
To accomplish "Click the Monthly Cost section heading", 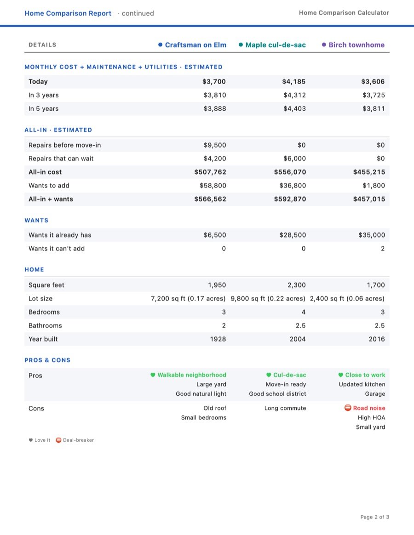I will pyautogui.click(x=123, y=67).
